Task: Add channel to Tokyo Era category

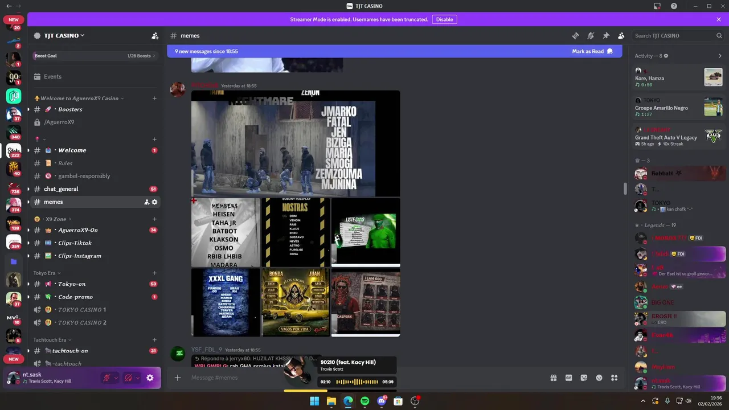Action: tap(154, 273)
